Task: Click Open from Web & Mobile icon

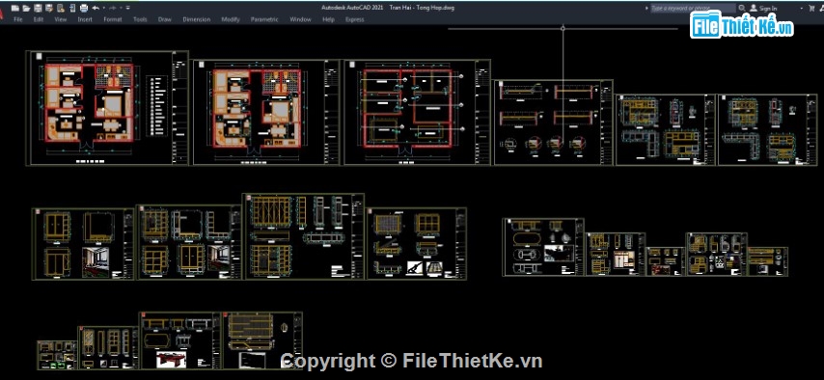Action: tap(61, 8)
